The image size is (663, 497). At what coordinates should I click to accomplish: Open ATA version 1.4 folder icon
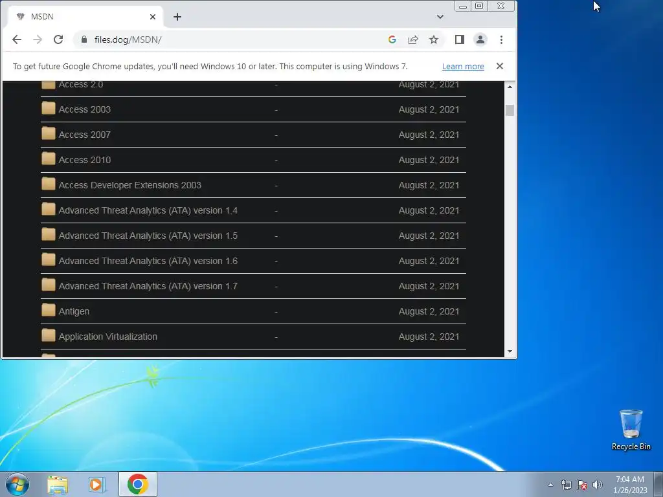[48, 210]
